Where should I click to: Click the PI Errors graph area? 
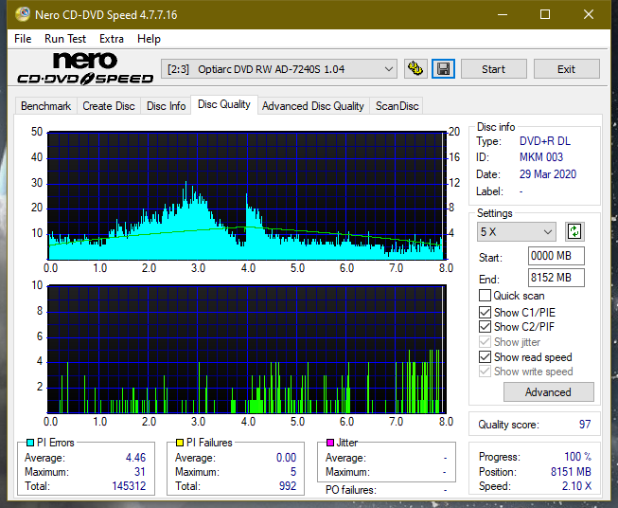tap(247, 195)
